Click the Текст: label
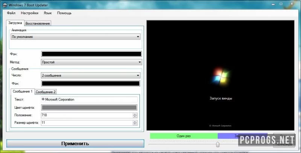301x153 pixels. pos(19,99)
